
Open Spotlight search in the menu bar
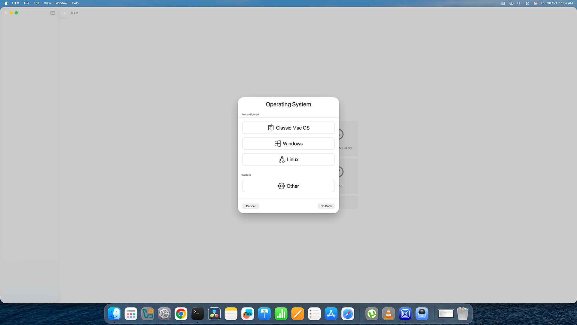(519, 3)
